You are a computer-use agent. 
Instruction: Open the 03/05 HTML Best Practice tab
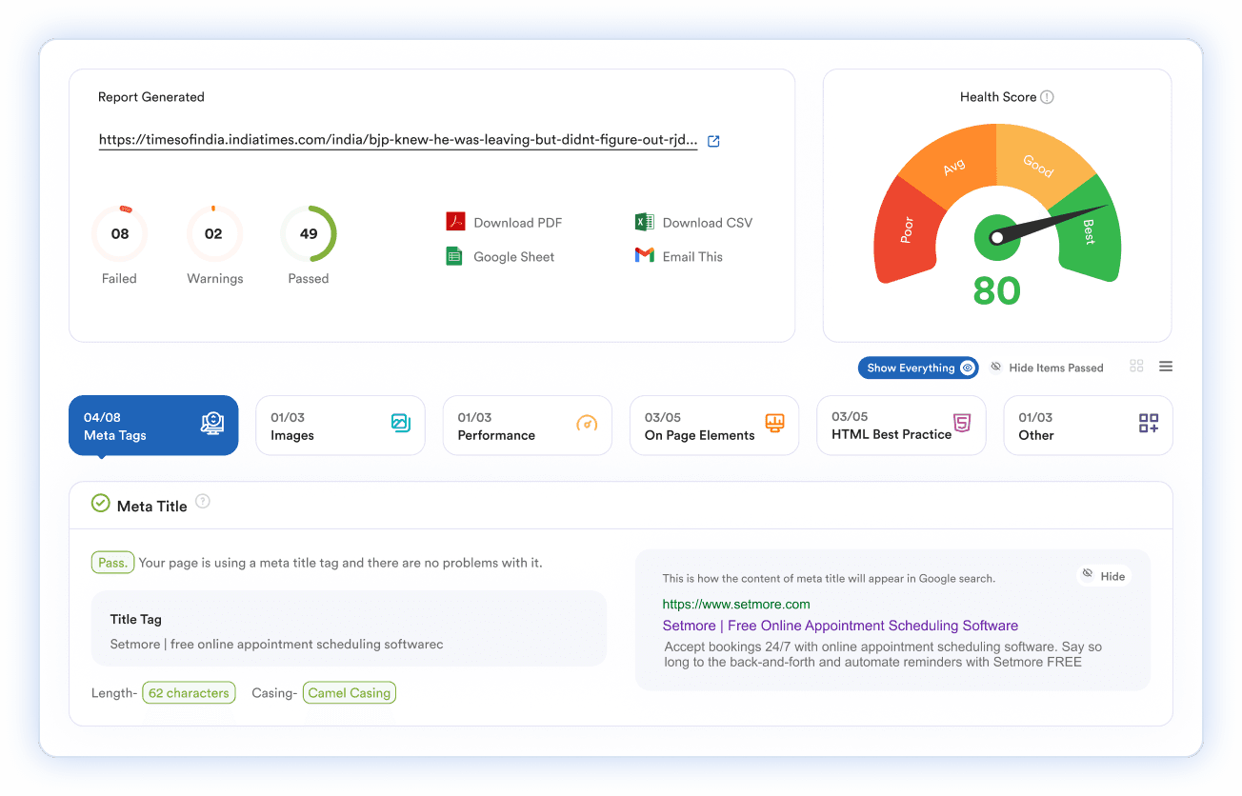[x=901, y=426]
